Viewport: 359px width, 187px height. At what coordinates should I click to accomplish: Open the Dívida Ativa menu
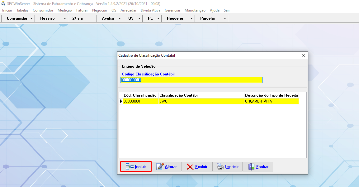coord(150,10)
